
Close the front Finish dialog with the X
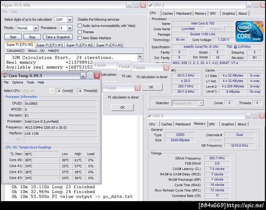[137, 88]
